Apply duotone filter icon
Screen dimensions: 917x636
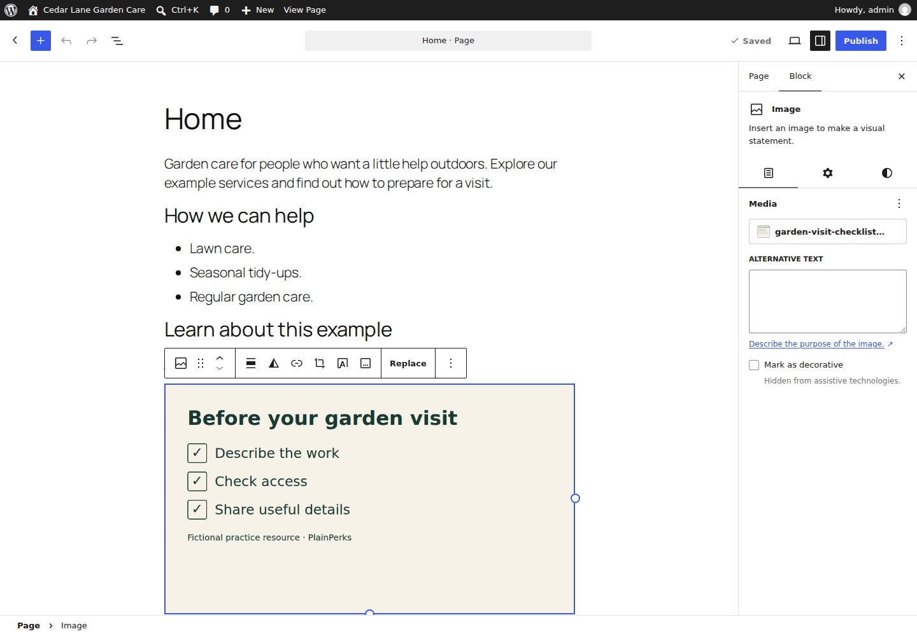pos(274,364)
